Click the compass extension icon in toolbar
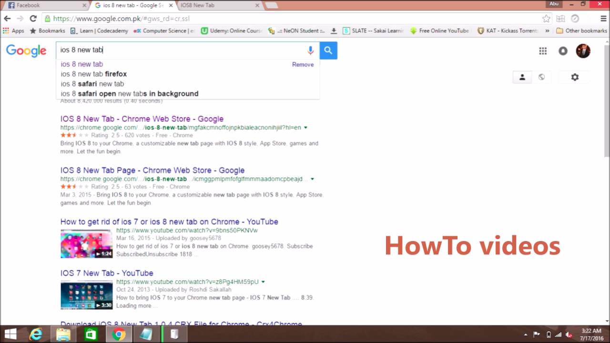This screenshot has height=343, width=610. 575,19
